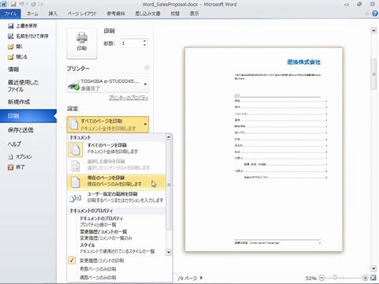Switch to the ページレイアウト tab
Viewport: 379px width, 284px height.
[82, 13]
